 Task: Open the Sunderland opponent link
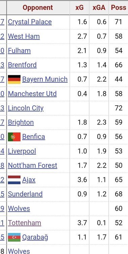click(x=25, y=194)
